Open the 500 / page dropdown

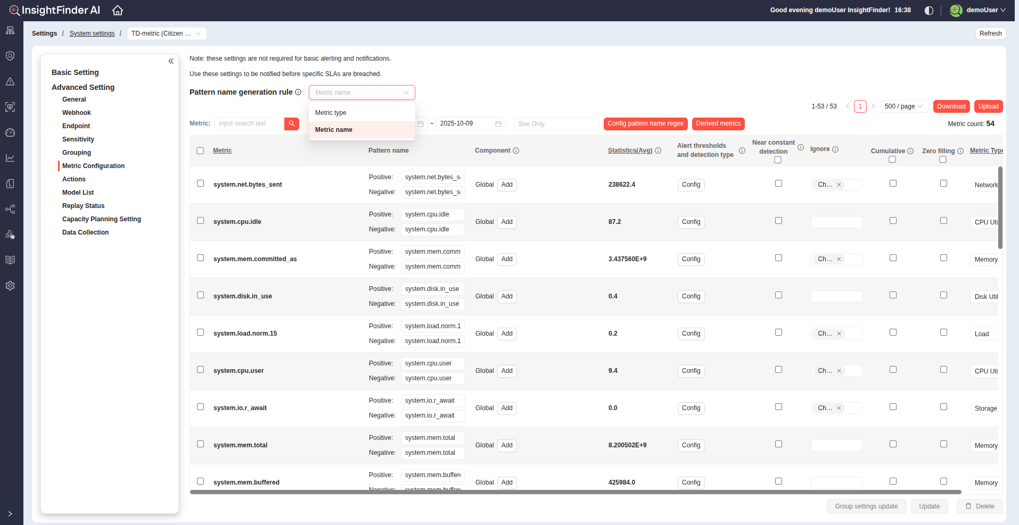(x=903, y=106)
